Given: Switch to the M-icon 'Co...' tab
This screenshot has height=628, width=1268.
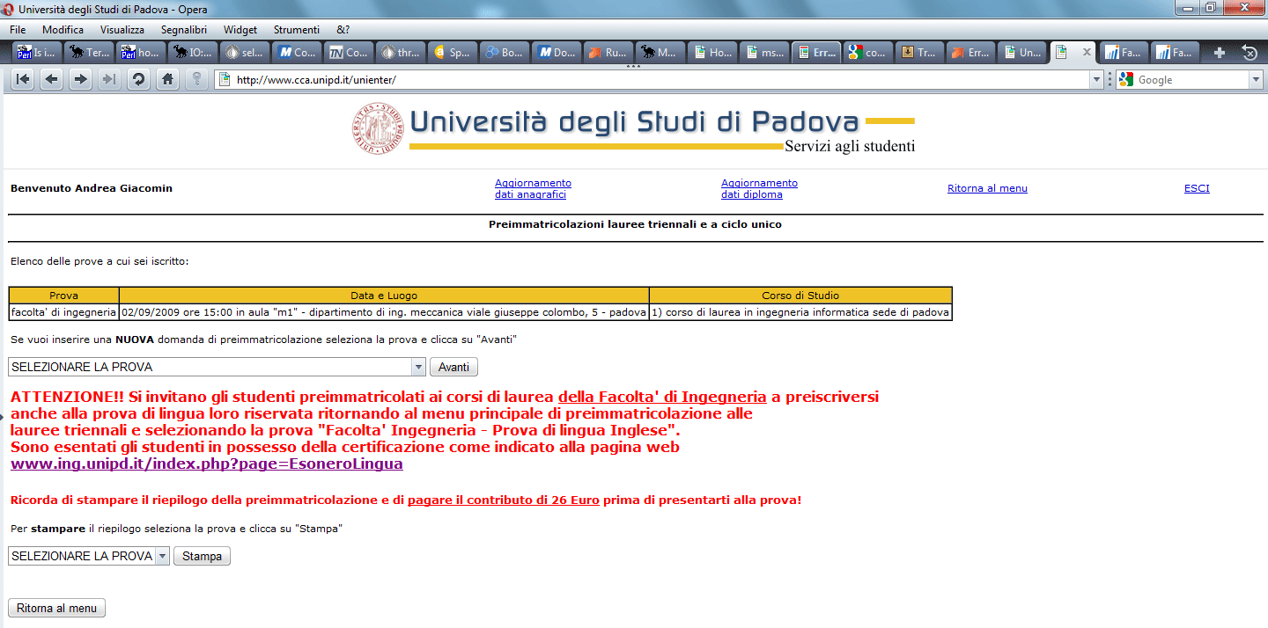Looking at the screenshot, I should pos(297,53).
